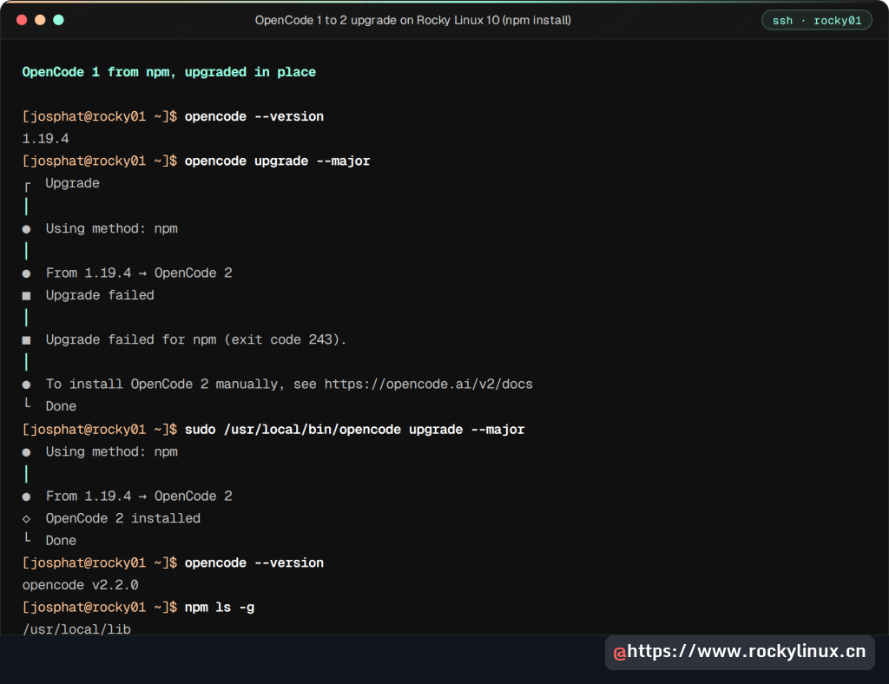The image size is (889, 684).
Task: Click the "Upgrade failed for npm (exit code 243)." line
Action: click(196, 339)
